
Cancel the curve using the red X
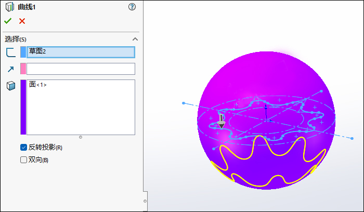click(x=22, y=21)
